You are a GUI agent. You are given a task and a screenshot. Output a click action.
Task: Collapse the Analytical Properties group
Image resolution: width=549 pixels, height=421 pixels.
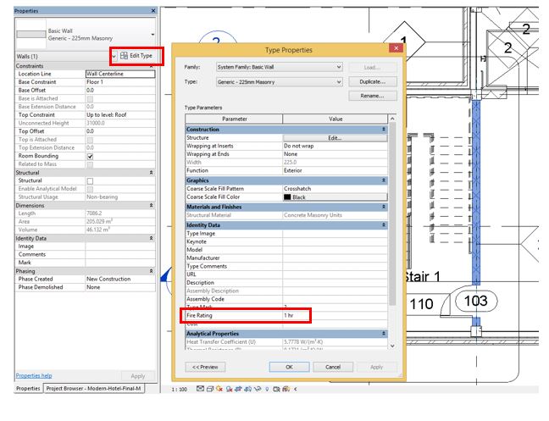pos(384,334)
